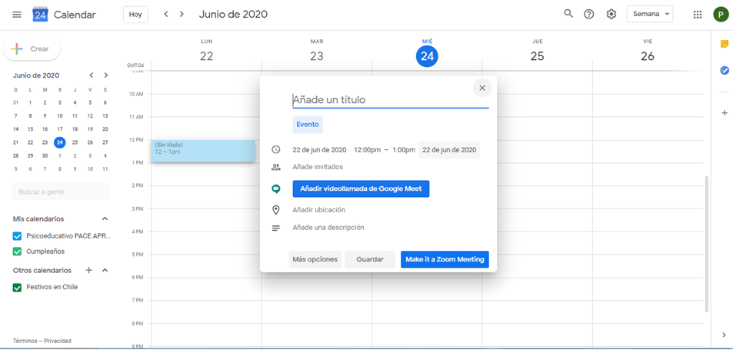Open the Semana view dropdown

coord(650,14)
